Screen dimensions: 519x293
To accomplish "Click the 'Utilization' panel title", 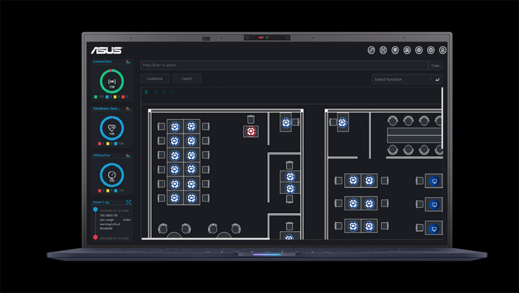I will click(102, 156).
